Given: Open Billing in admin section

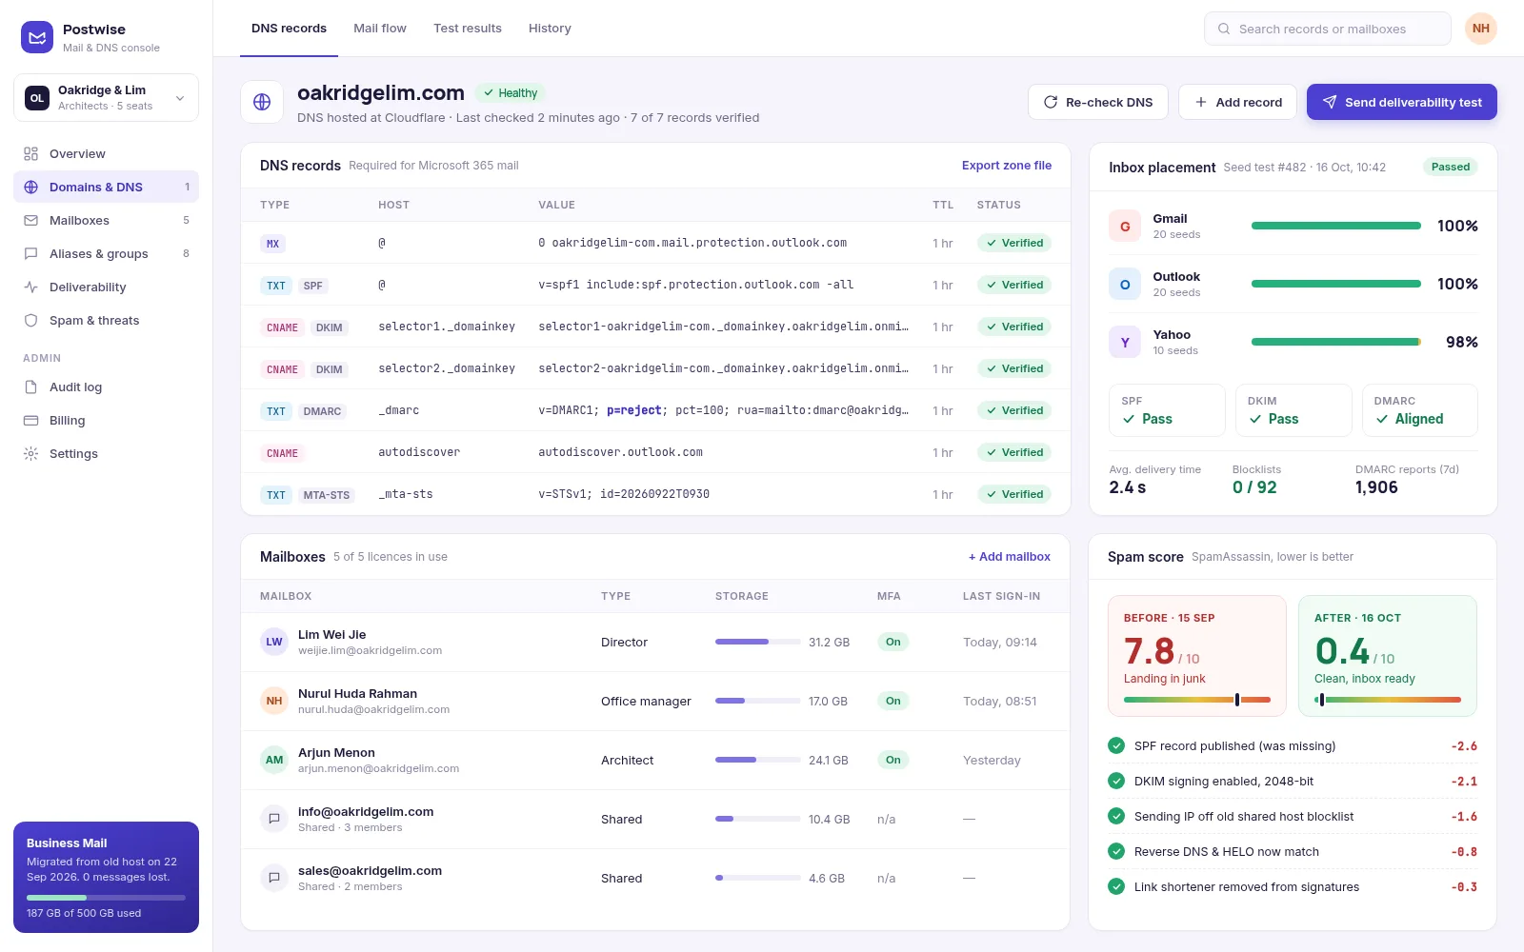Looking at the screenshot, I should tap(106, 420).
